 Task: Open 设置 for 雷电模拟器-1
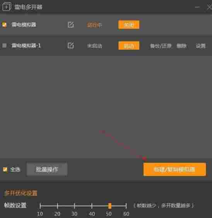[201, 46]
